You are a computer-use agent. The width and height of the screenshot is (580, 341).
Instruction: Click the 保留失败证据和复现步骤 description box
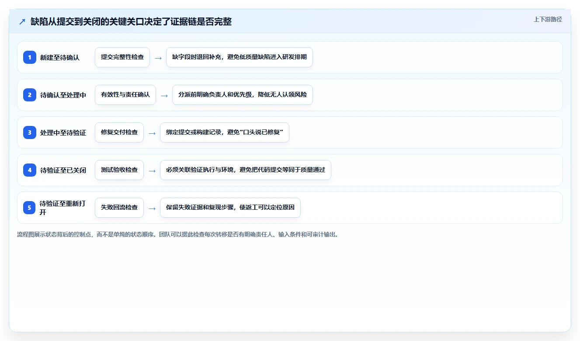[230, 208]
